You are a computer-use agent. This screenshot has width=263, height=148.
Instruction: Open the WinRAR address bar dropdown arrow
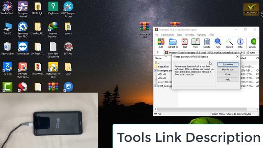pyautogui.click(x=258, y=53)
